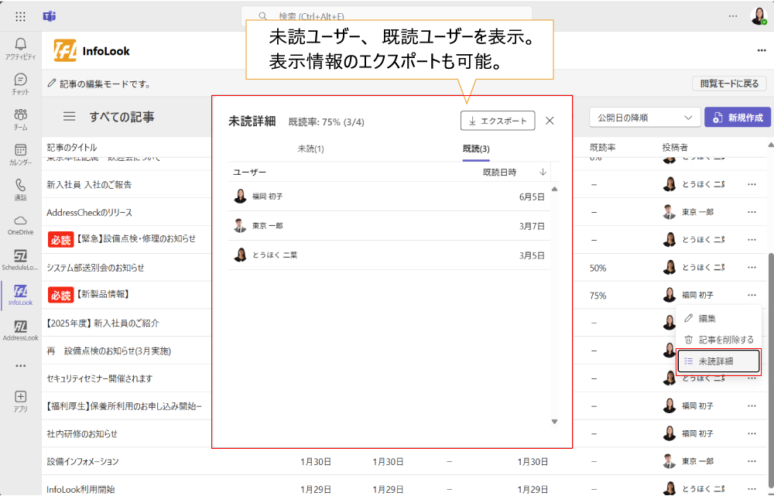The height and width of the screenshot is (496, 774).
Task: Close the 未読詳細 dialog
Action: pyautogui.click(x=550, y=121)
